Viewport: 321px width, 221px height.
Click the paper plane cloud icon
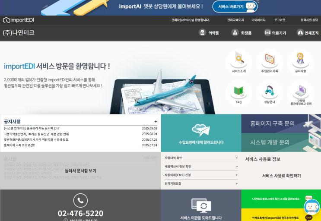[x=201, y=130]
